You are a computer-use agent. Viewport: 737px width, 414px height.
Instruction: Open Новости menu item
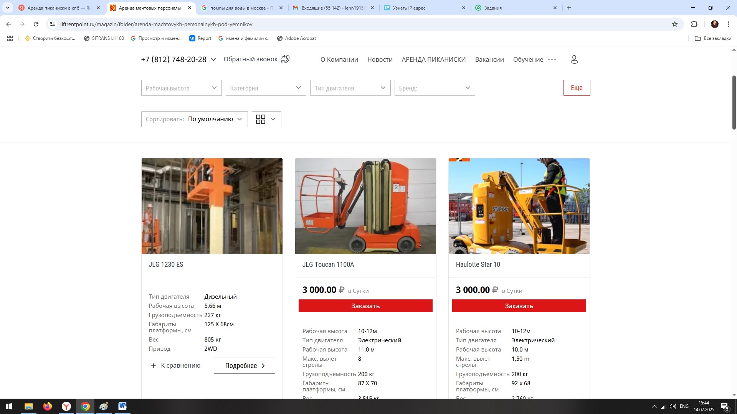tap(380, 59)
